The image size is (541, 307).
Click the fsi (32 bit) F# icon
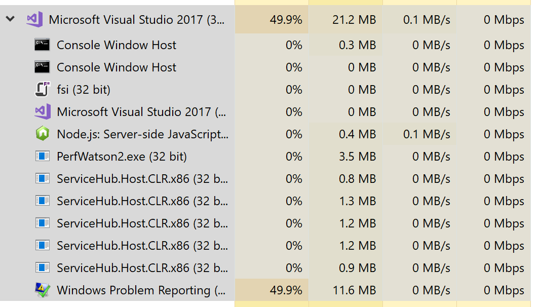tap(42, 89)
